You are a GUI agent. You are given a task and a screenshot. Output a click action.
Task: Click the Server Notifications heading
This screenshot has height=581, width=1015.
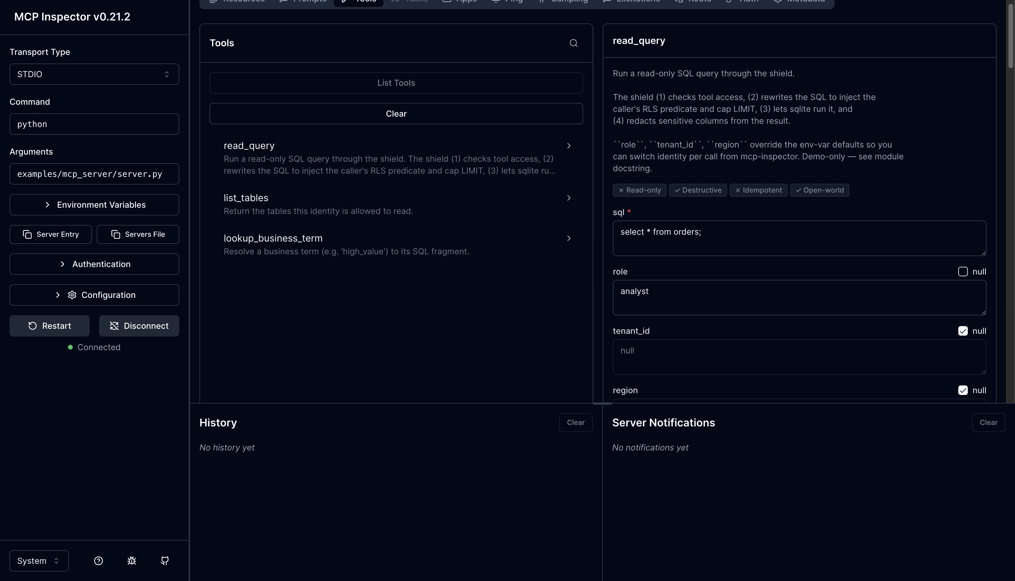click(x=664, y=423)
